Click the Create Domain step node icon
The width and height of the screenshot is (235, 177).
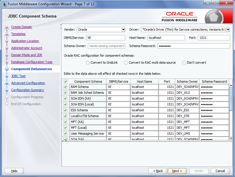click(7, 27)
